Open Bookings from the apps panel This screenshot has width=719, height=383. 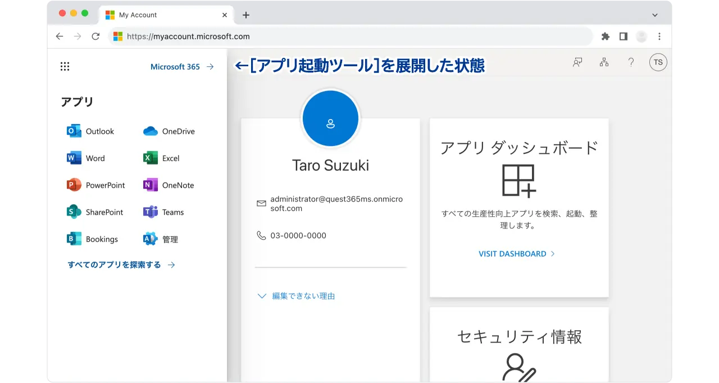[x=92, y=239]
